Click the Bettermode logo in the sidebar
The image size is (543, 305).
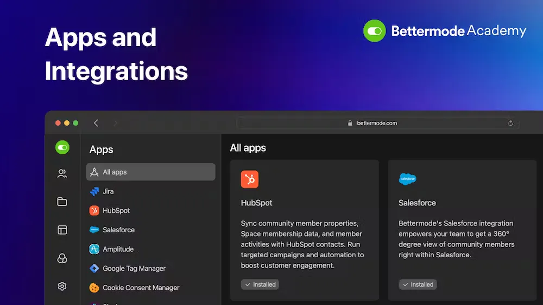(x=62, y=147)
